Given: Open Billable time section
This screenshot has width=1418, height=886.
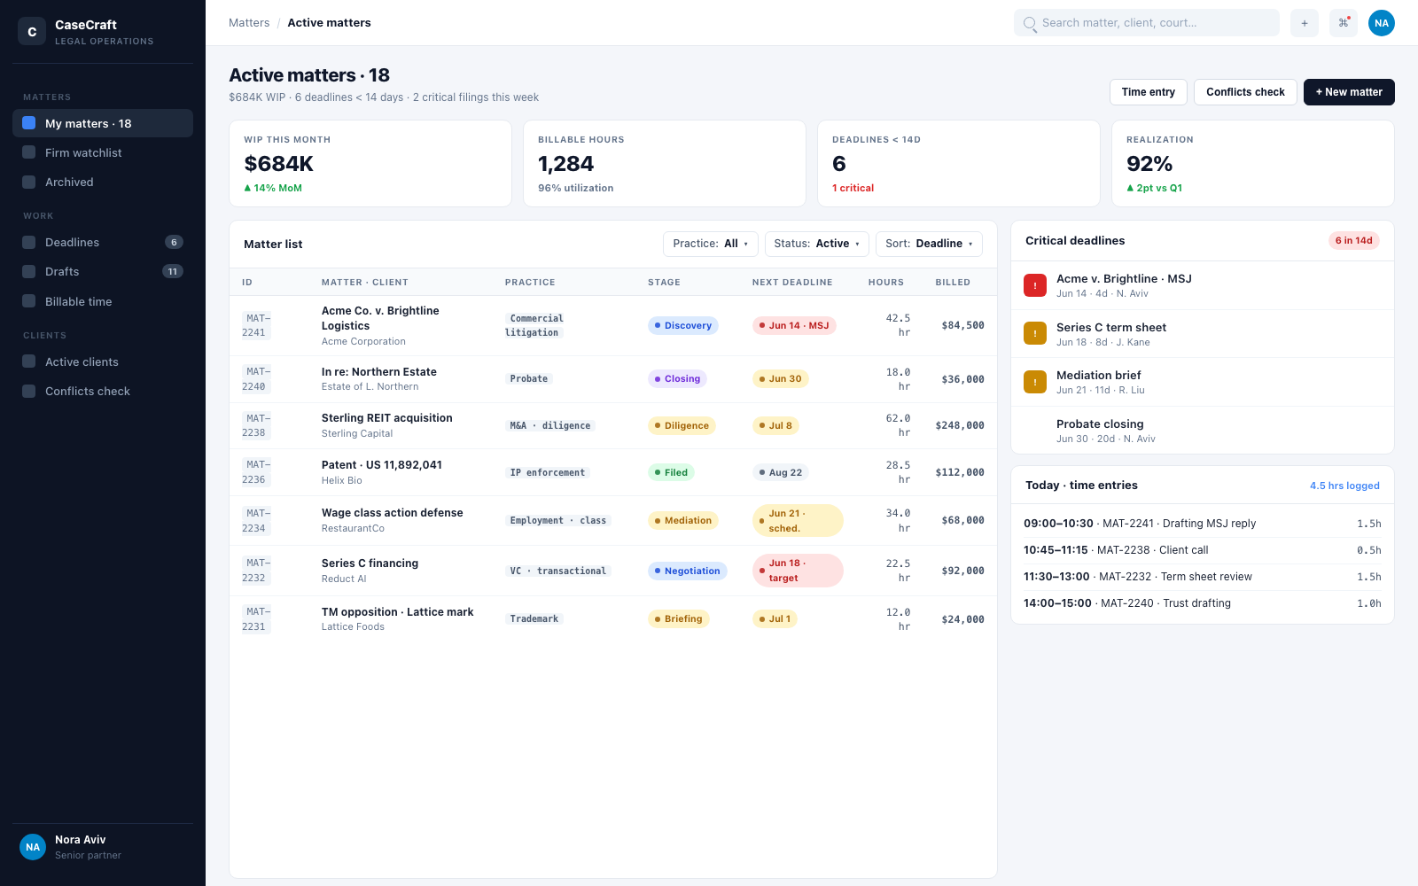Looking at the screenshot, I should pyautogui.click(x=103, y=301).
